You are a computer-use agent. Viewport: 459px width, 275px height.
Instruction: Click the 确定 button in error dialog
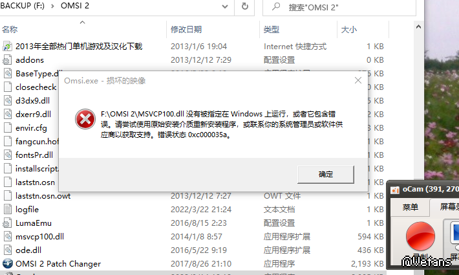[326, 175]
